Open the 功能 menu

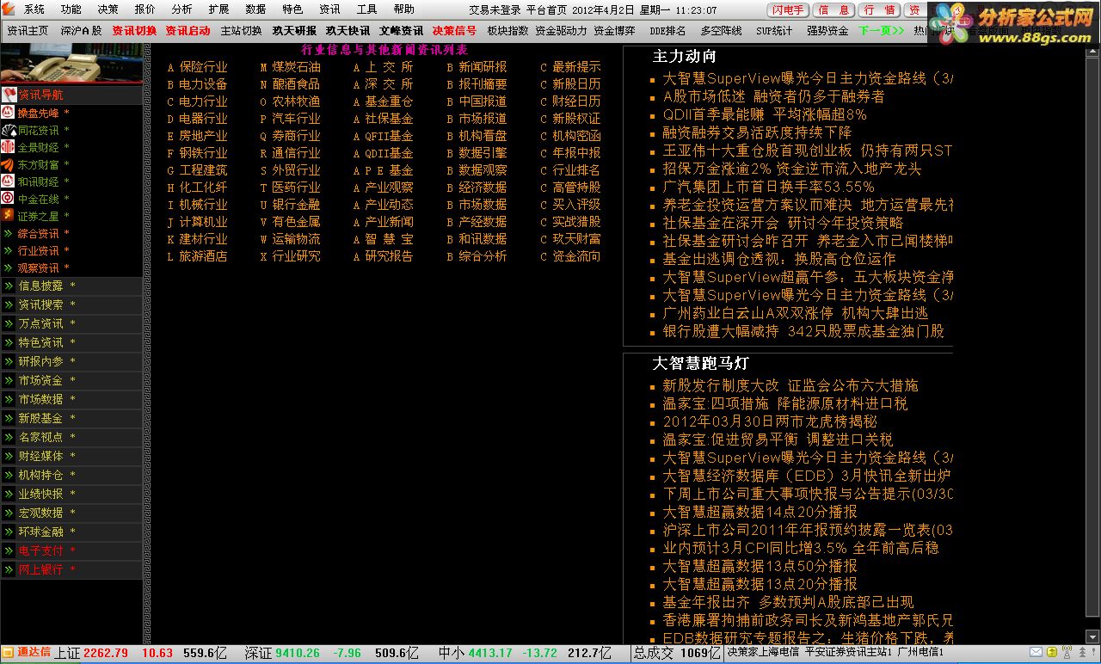(x=71, y=9)
